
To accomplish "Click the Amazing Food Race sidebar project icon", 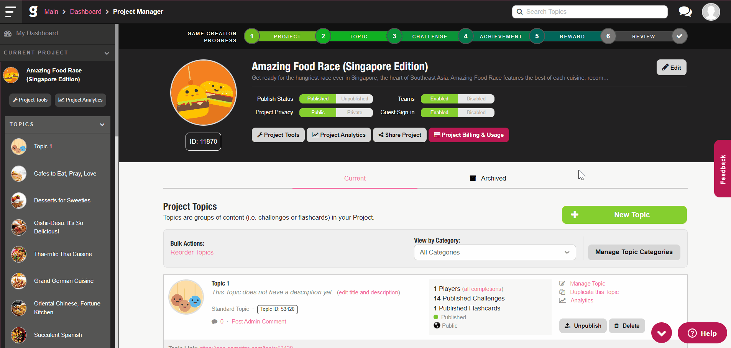I will 11,75.
